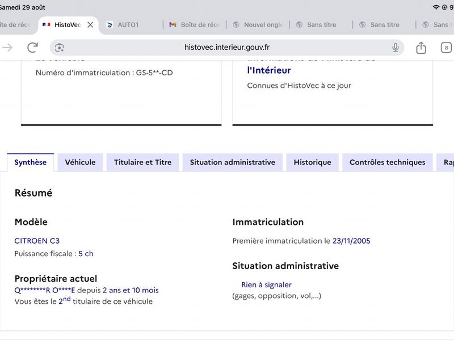Click the owner name Q********R O****E
This screenshot has width=454, height=340.
45,290
